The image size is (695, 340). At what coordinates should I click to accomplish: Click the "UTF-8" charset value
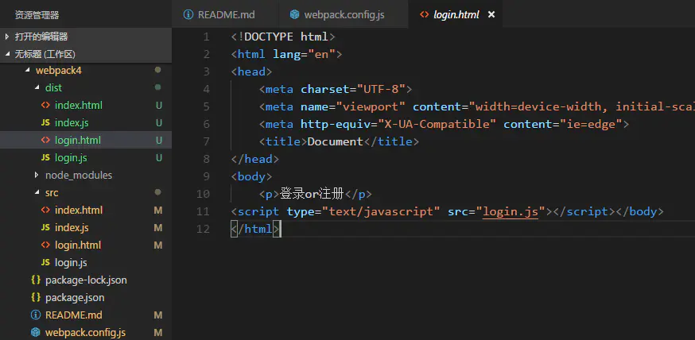(381, 89)
